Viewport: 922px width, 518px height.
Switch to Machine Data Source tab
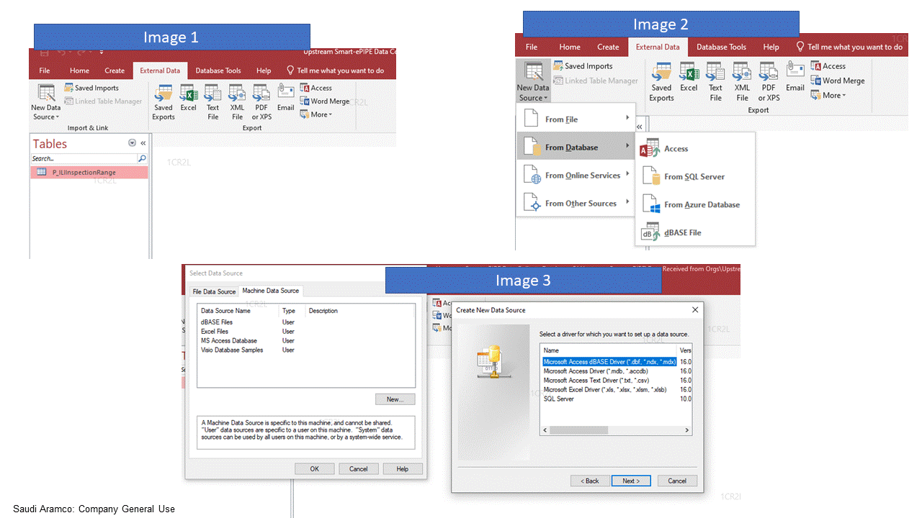tap(270, 291)
